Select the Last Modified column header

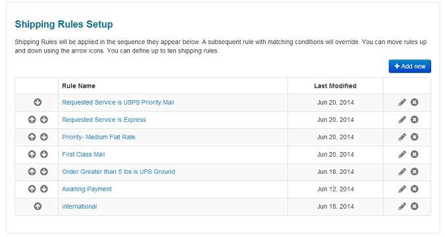335,86
